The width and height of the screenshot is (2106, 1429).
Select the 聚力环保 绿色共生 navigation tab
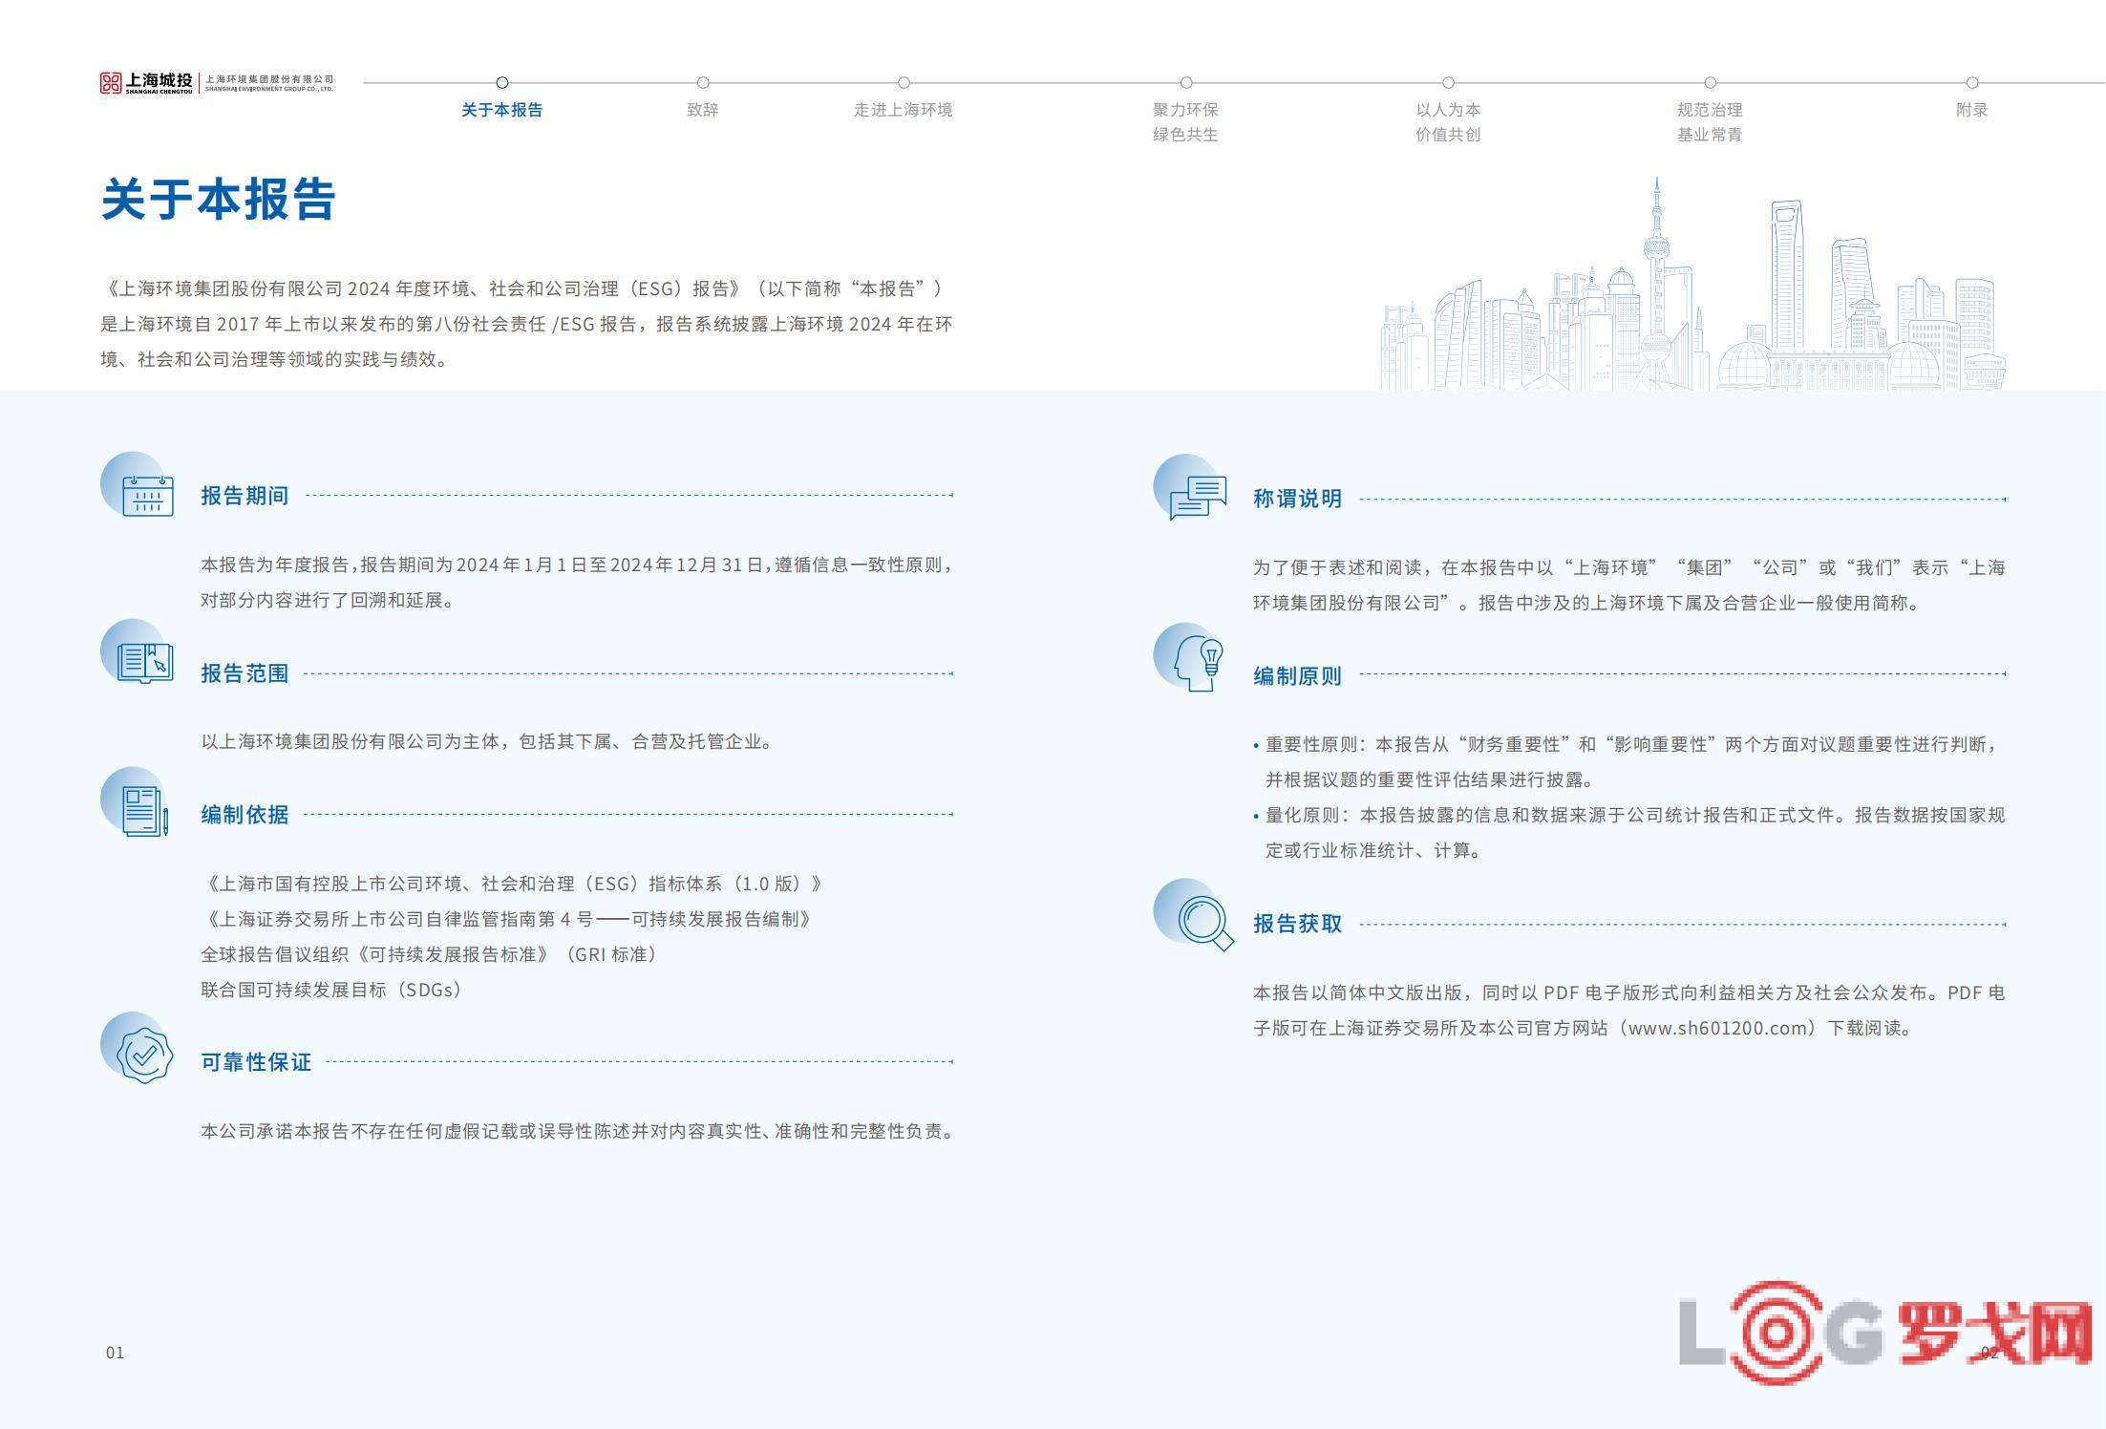[1185, 121]
